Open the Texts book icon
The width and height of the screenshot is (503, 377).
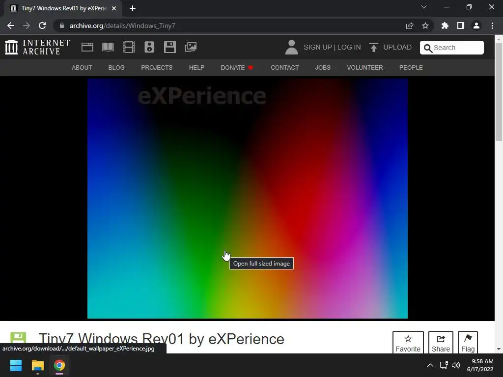[108, 47]
